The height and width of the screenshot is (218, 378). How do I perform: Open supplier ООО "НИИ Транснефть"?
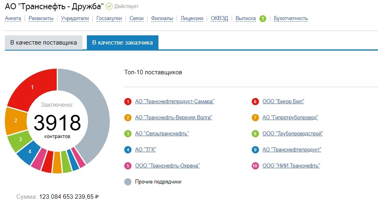[x=291, y=165]
